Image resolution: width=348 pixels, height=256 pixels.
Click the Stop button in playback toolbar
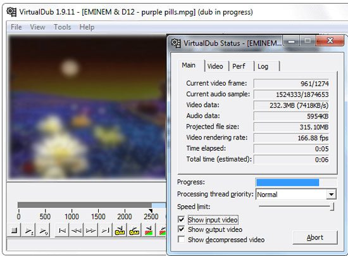tap(14, 231)
